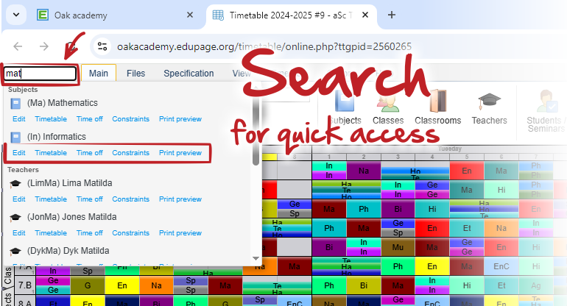Click the Mathematics subject book icon
Viewport: 567px width, 306px height.
pyautogui.click(x=15, y=103)
